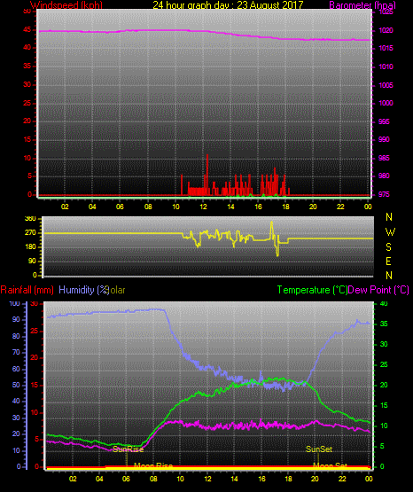Click the 975 barometer axis value

384,194
